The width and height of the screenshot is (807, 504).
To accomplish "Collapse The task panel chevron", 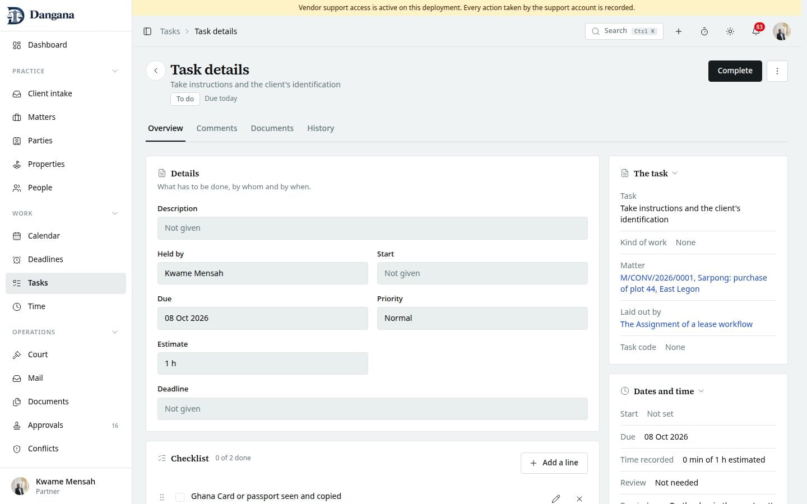I will coord(675,173).
